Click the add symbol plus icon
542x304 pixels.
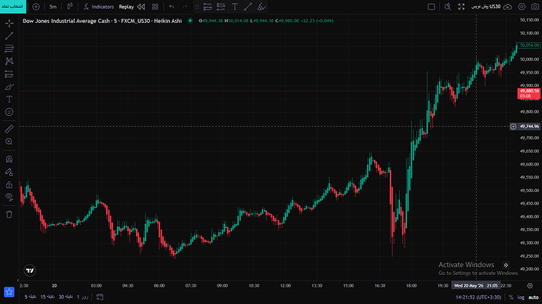tap(36, 7)
